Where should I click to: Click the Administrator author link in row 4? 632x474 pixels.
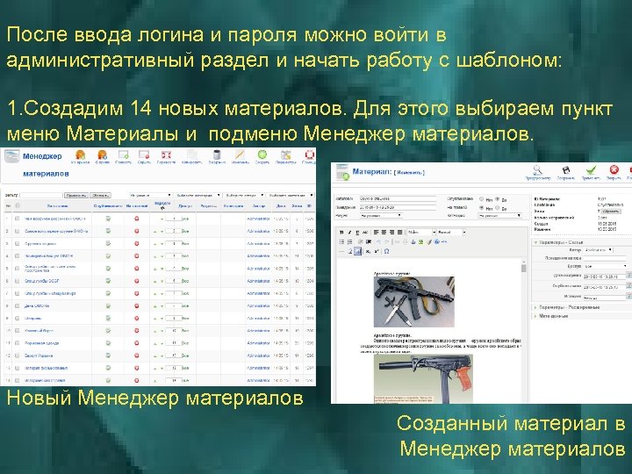click(x=258, y=256)
